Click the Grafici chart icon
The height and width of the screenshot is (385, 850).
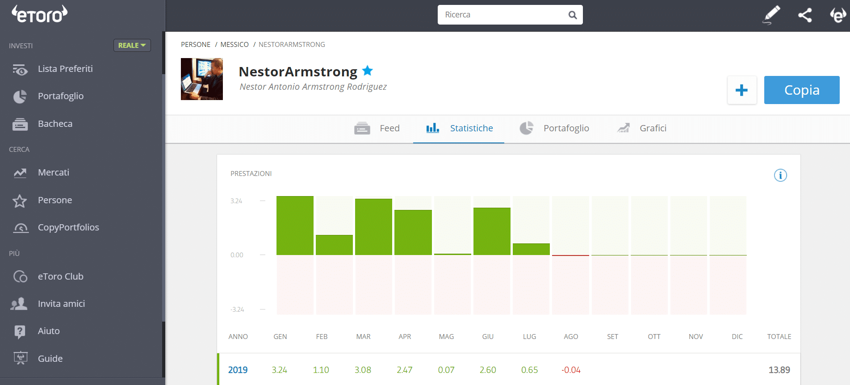[624, 128]
